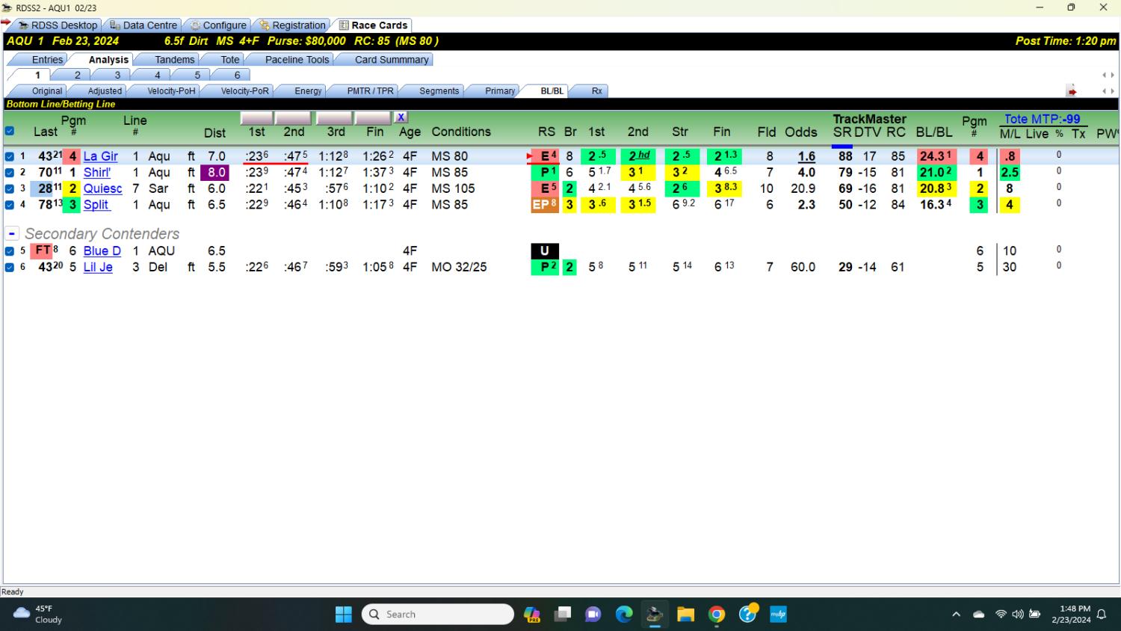
Task: Open La Gir horse link
Action: pos(100,156)
